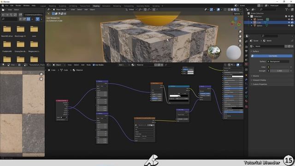Viewport: 295px width, 166px height.
Task: Enable material preview viewport shading
Action: click(235, 9)
